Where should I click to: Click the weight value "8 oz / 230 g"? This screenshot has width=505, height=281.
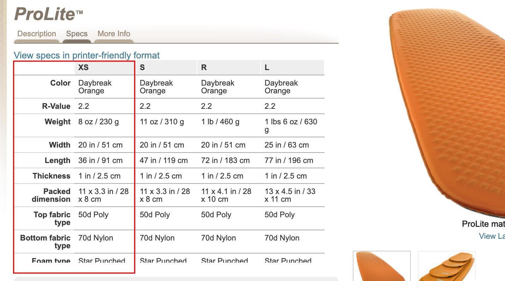coord(99,122)
